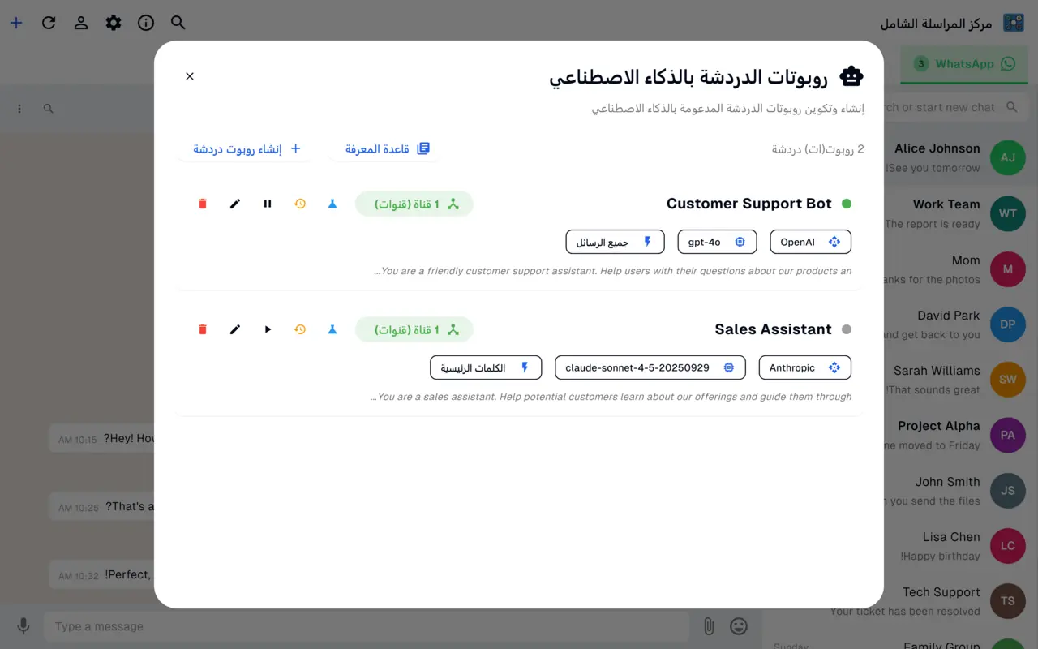Screen dimensions: 1038x649
Task: Click the plus icon in top toolbar
Action: click(x=16, y=23)
